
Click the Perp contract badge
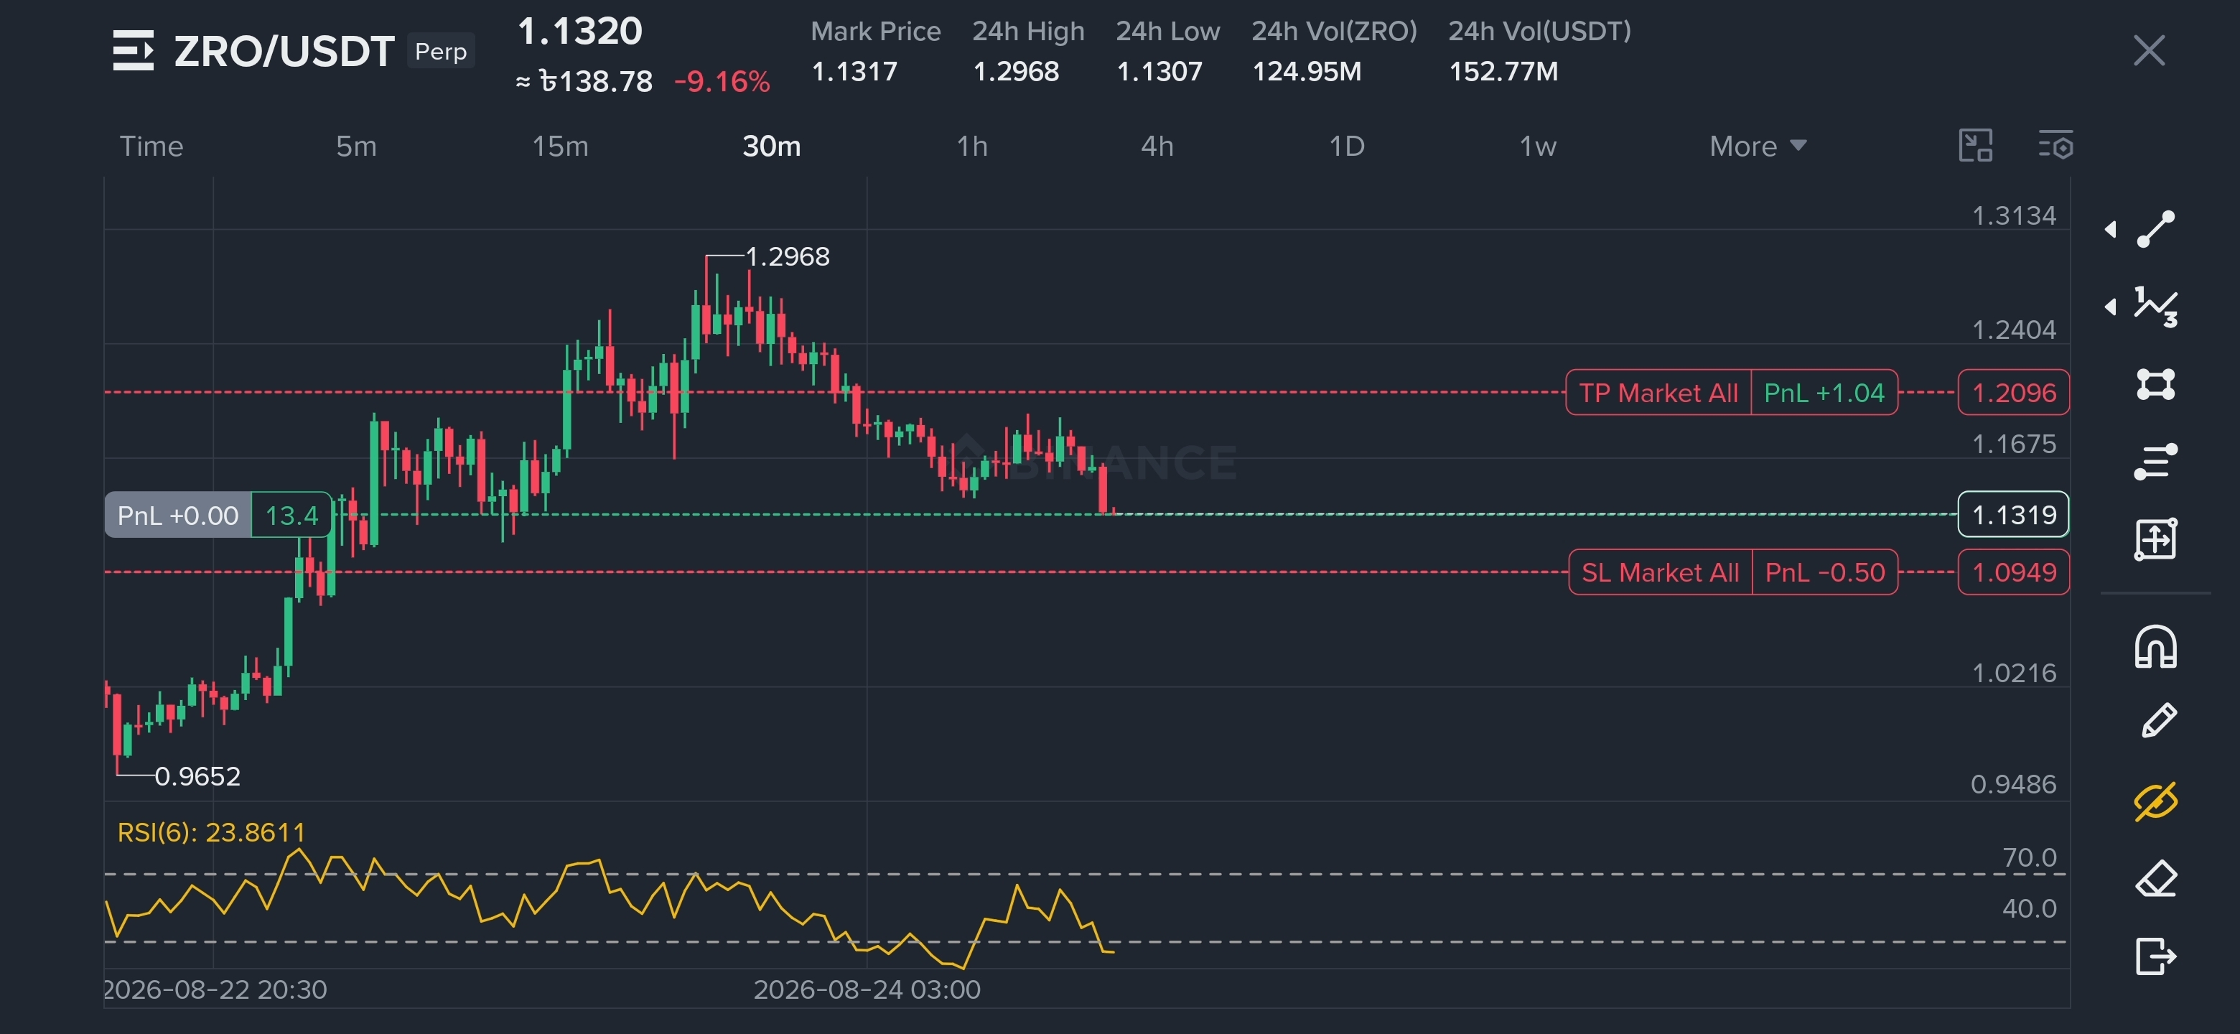pos(440,51)
